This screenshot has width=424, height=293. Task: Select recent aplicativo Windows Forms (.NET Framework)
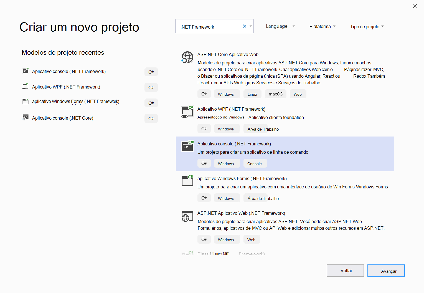tap(76, 102)
